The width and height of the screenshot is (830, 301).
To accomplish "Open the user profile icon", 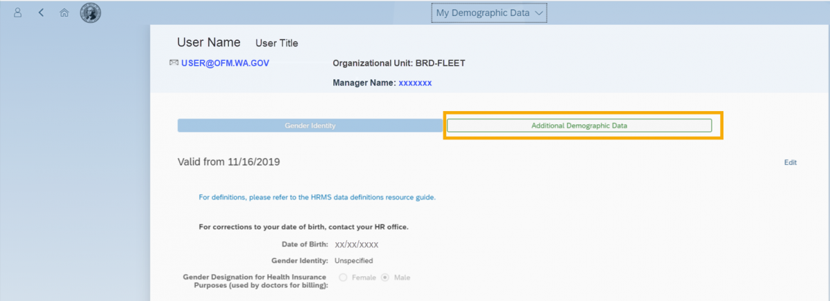I will point(18,12).
